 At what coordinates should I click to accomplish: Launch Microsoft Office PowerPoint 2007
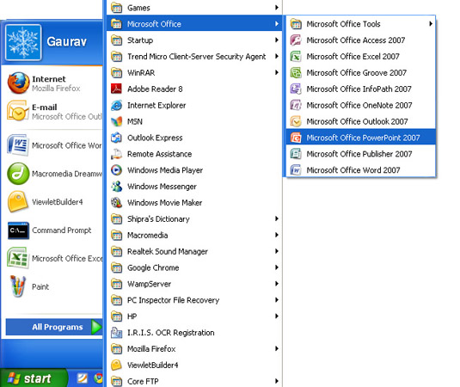point(360,138)
